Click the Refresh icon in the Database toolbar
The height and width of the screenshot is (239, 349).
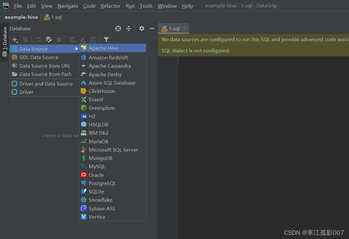pos(38,40)
